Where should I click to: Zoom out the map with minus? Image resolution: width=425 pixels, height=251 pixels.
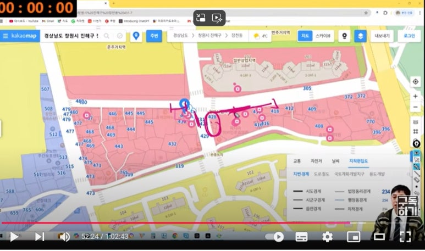point(415,107)
